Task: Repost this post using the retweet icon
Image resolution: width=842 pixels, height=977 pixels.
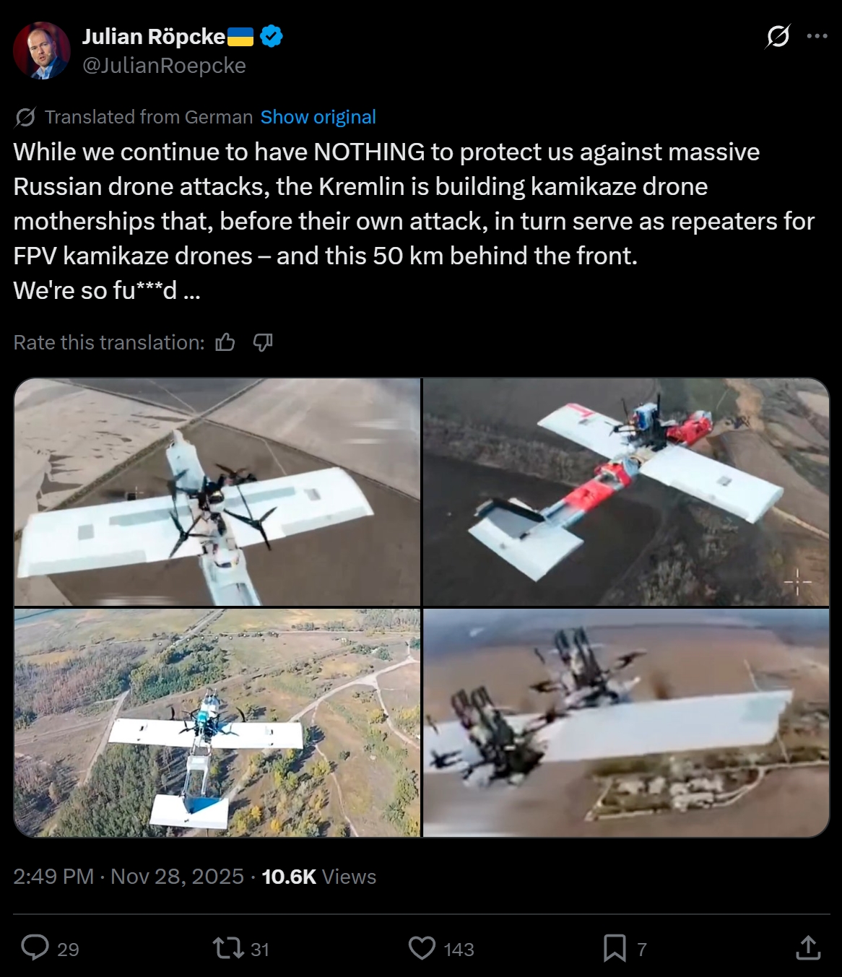Action: [229, 947]
